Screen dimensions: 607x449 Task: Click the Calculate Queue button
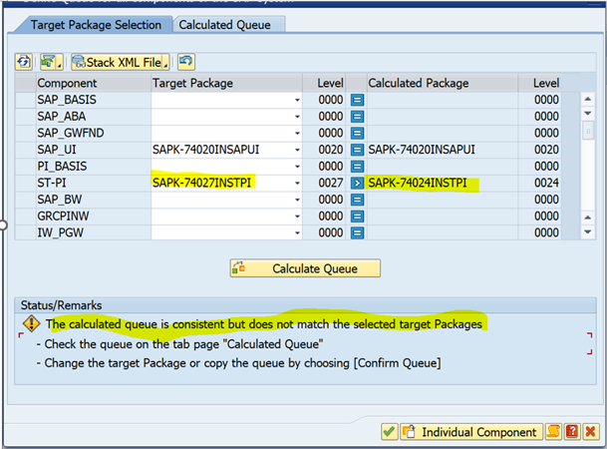pyautogui.click(x=305, y=268)
